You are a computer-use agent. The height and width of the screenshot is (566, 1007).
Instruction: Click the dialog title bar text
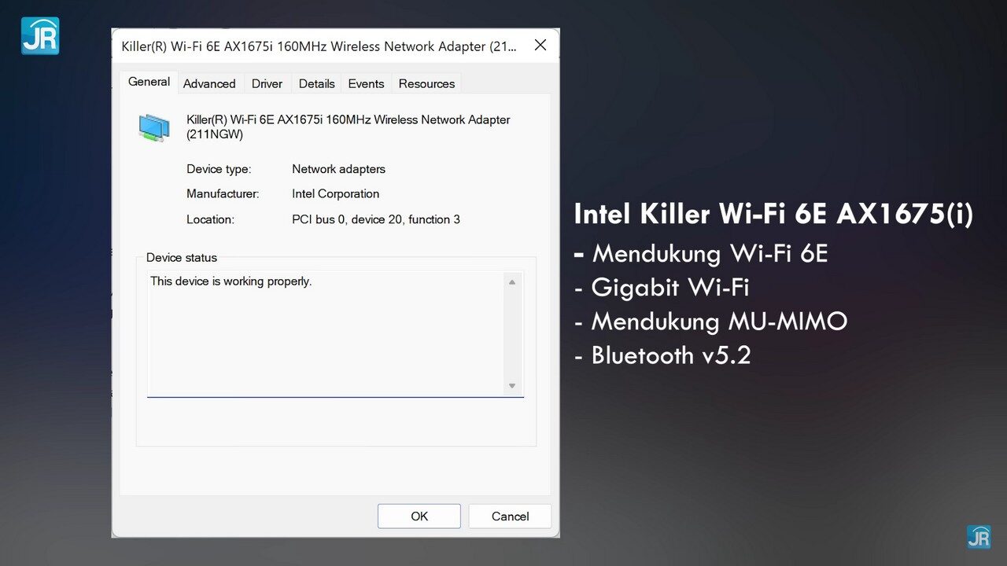[319, 46]
